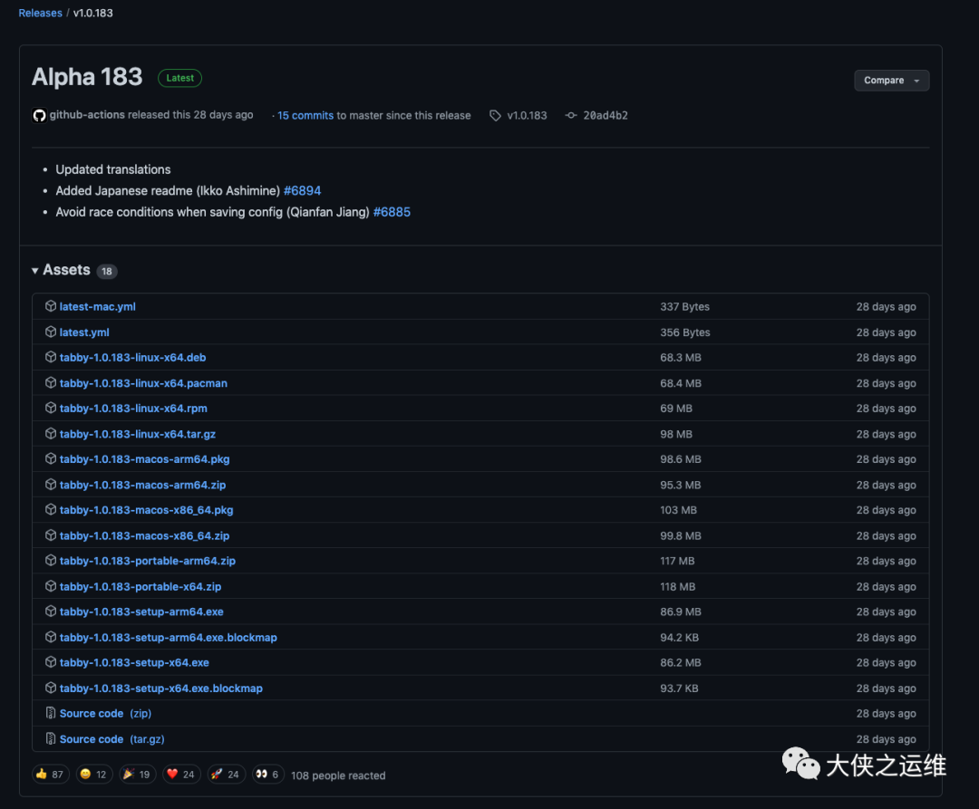Image resolution: width=979 pixels, height=809 pixels.
Task: Open pull request #6885
Action: point(392,212)
